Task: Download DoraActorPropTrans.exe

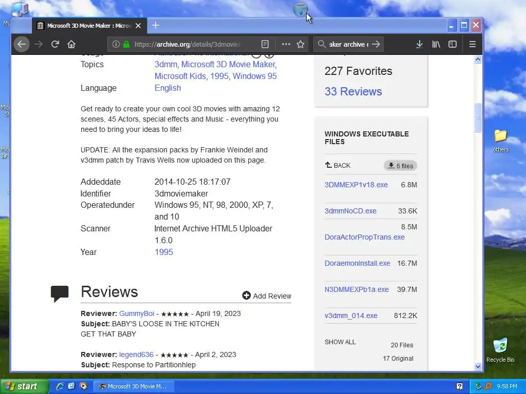Action: (364, 237)
